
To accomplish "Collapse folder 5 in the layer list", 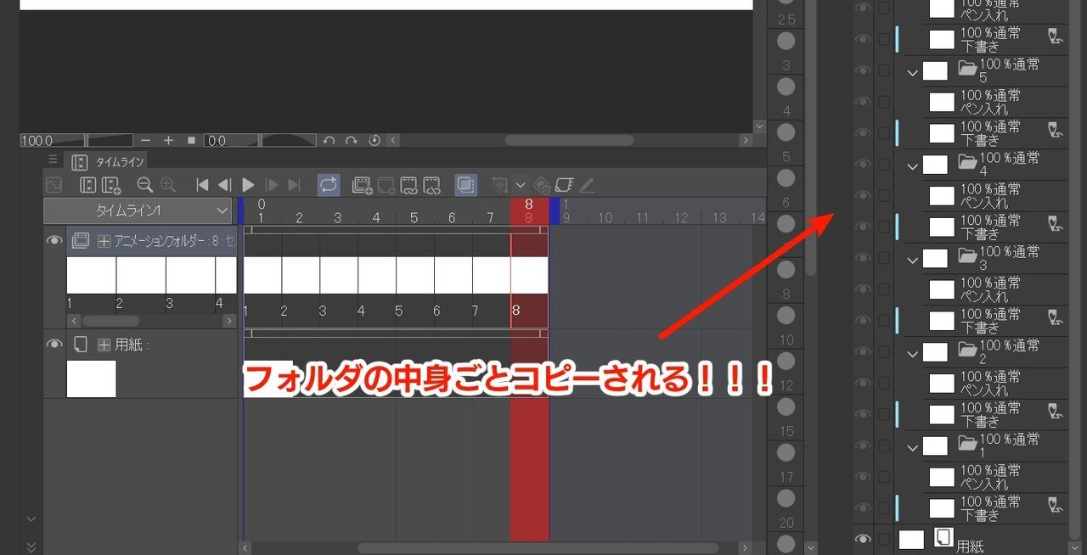I will click(x=912, y=71).
